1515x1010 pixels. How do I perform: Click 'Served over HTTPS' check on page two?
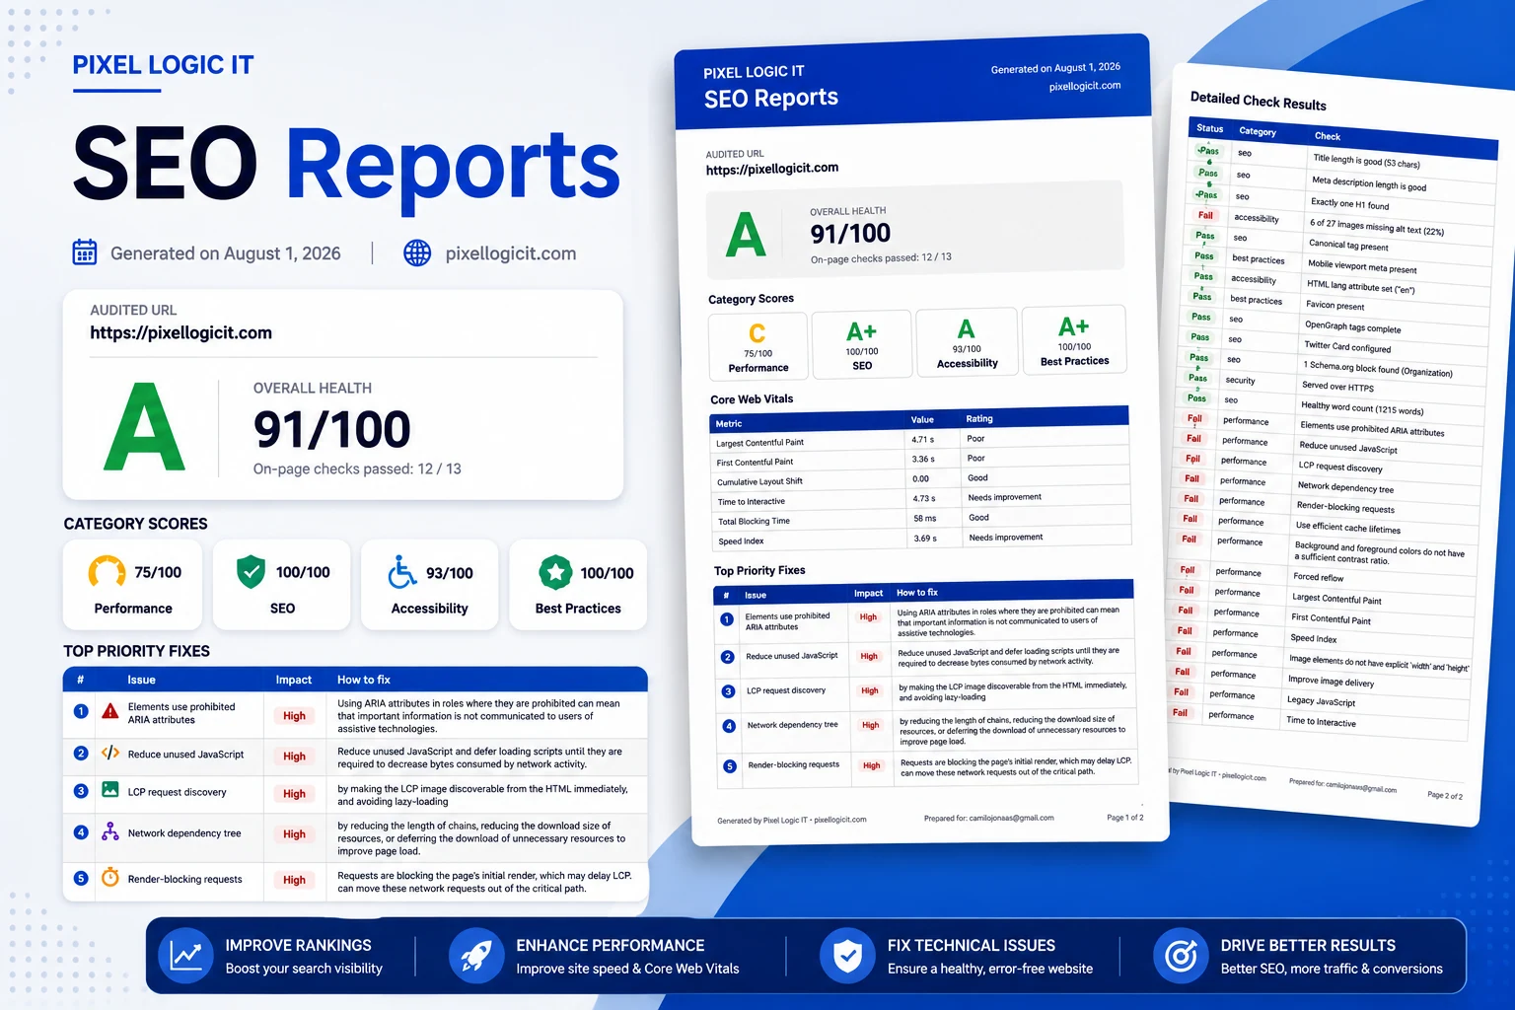coord(1337,387)
